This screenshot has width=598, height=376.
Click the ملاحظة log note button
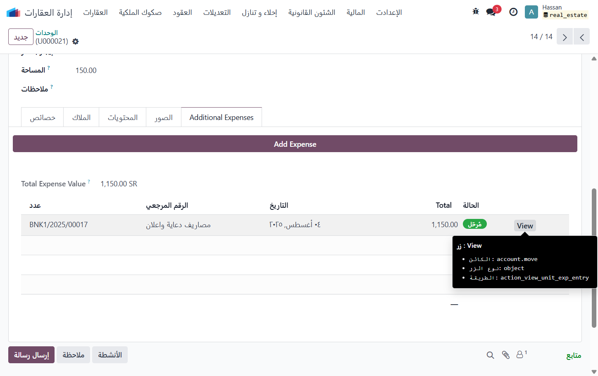tap(74, 355)
